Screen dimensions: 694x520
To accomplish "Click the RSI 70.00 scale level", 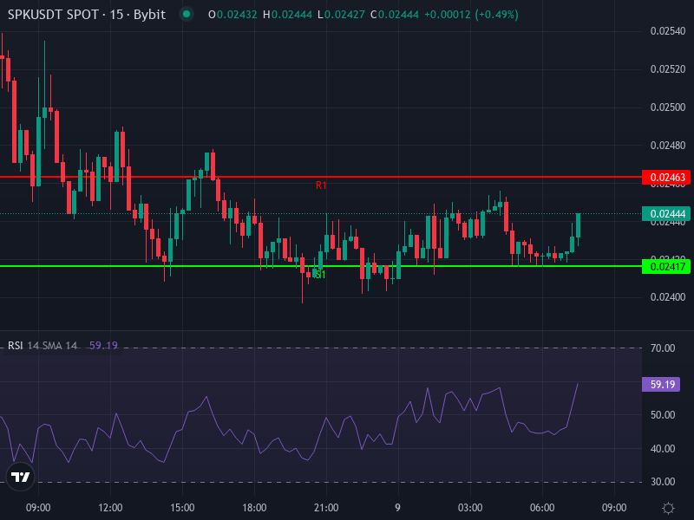I will [x=663, y=348].
